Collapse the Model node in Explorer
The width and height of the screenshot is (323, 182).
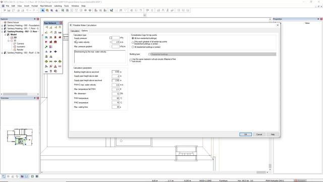click(6, 35)
